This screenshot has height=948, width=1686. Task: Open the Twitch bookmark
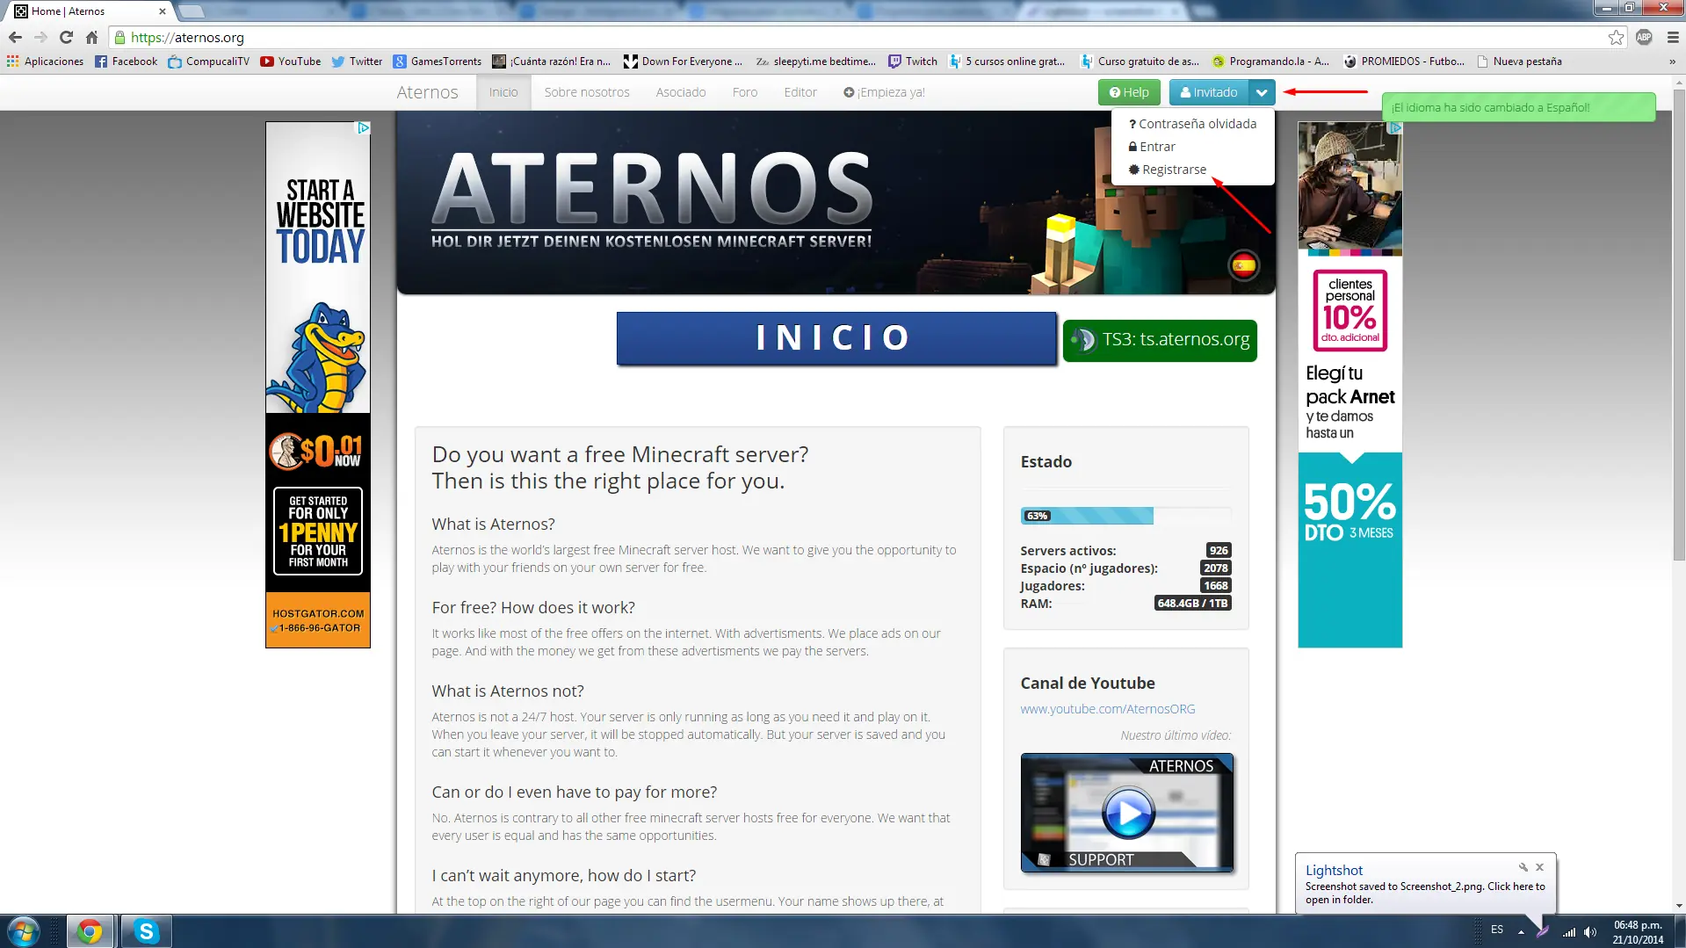[x=912, y=62]
